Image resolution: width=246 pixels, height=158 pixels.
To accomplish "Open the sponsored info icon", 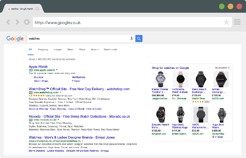I will coord(229,68).
